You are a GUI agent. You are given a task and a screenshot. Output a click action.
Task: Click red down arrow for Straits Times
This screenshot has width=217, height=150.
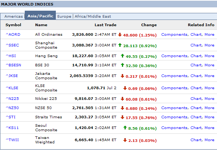pyautogui.click(x=122, y=117)
